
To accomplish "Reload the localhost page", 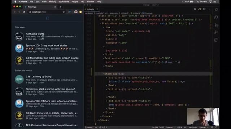I will [x=24, y=12].
